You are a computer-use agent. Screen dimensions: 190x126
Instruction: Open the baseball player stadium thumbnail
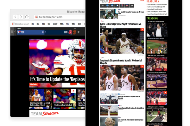109,110
